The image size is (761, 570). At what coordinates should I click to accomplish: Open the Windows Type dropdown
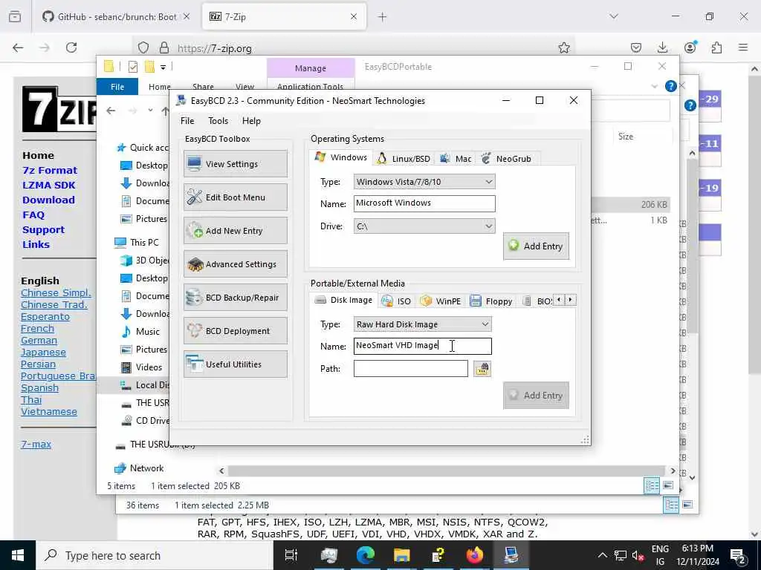424,182
